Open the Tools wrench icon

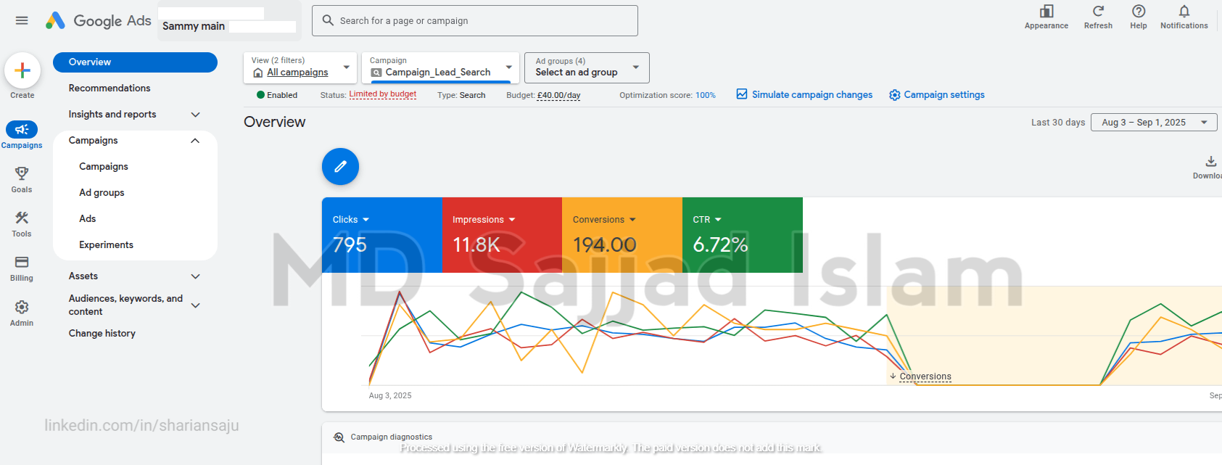[22, 218]
